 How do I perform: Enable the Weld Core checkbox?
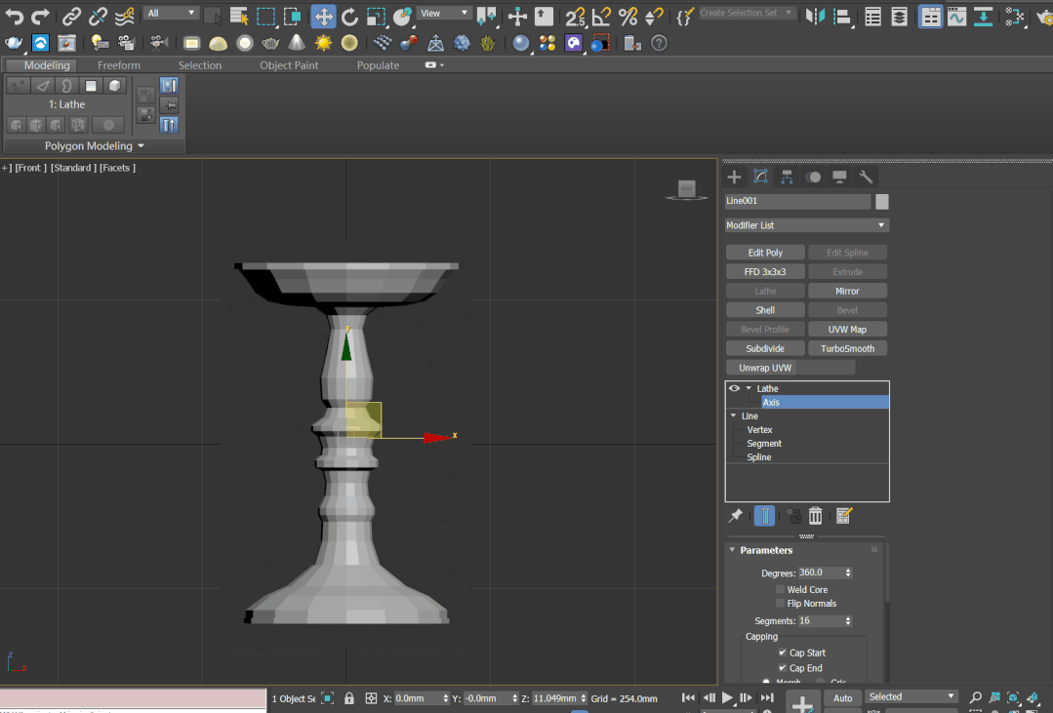781,589
